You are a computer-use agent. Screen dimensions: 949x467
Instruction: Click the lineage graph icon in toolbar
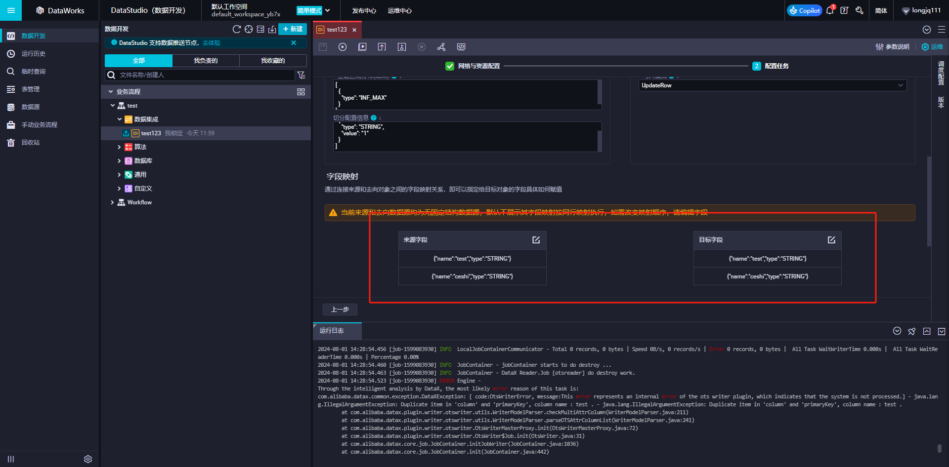tap(441, 47)
